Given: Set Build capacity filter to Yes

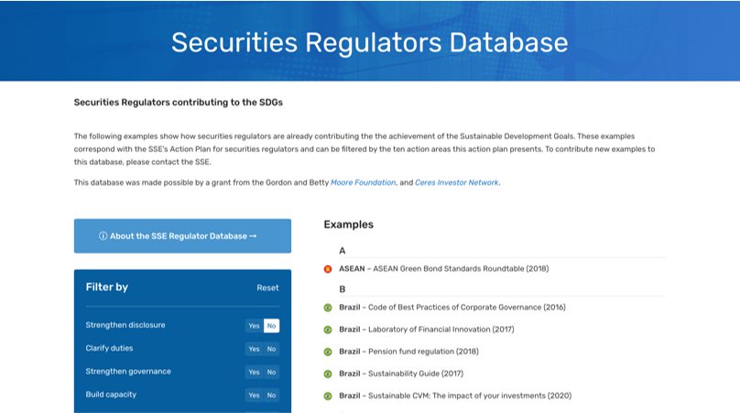Looking at the screenshot, I should click(x=254, y=395).
